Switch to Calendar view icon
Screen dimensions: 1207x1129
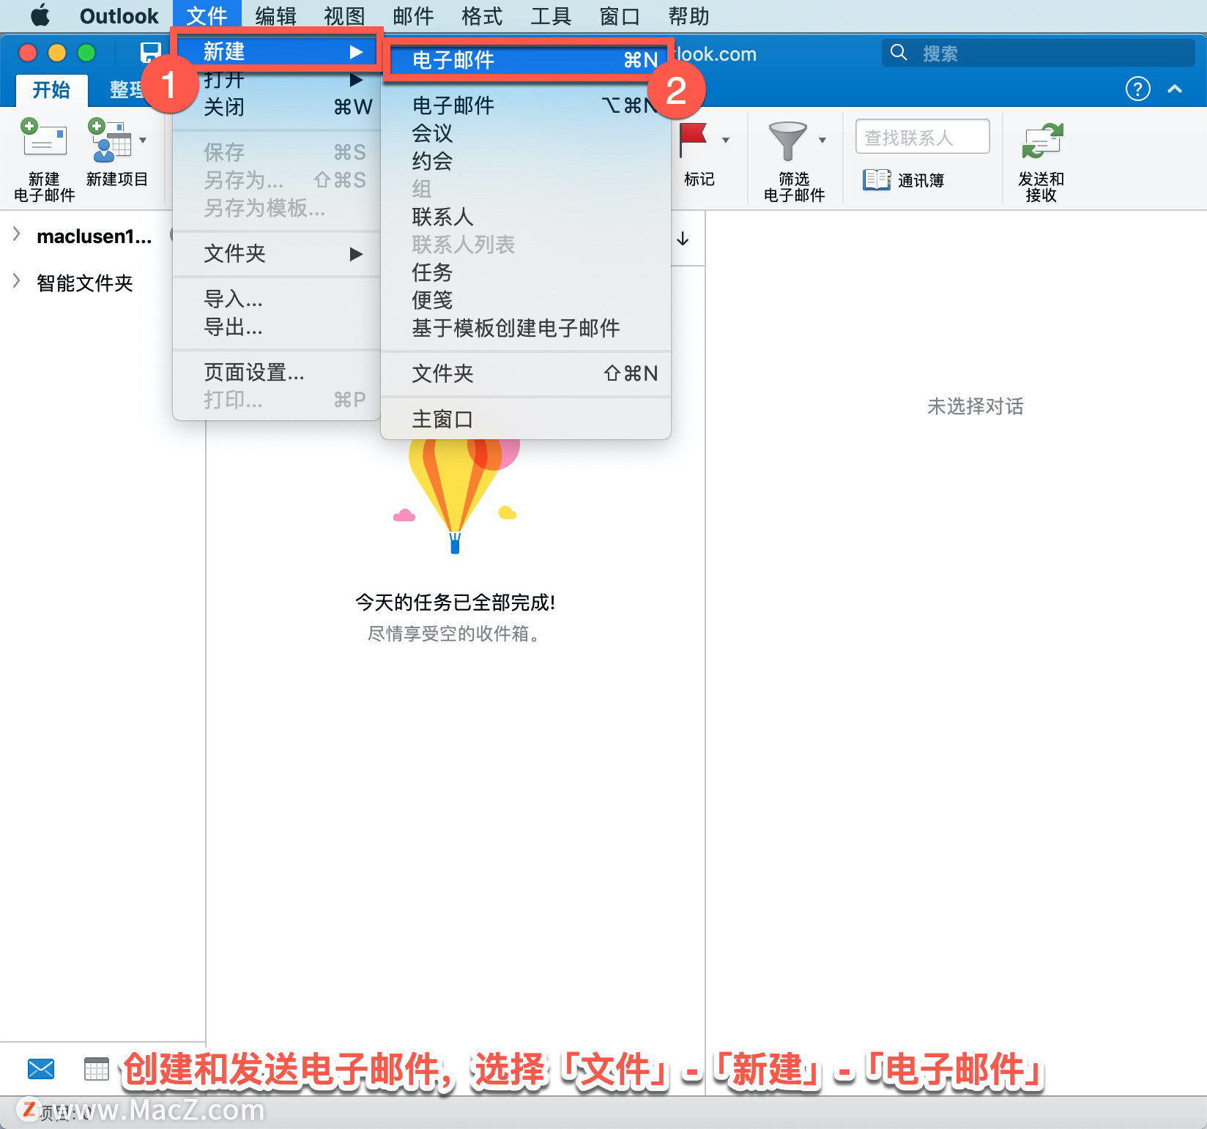click(96, 1069)
